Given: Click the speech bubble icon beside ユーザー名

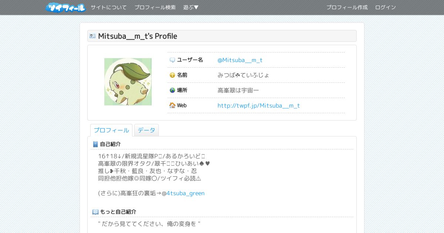Looking at the screenshot, I should click(172, 60).
